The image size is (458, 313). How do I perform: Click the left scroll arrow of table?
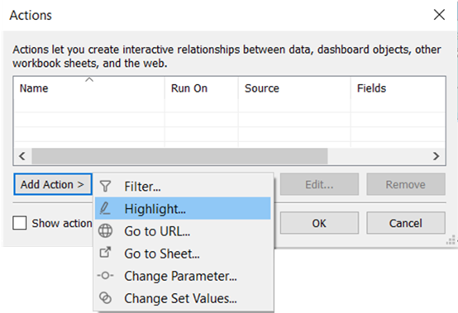click(x=22, y=156)
